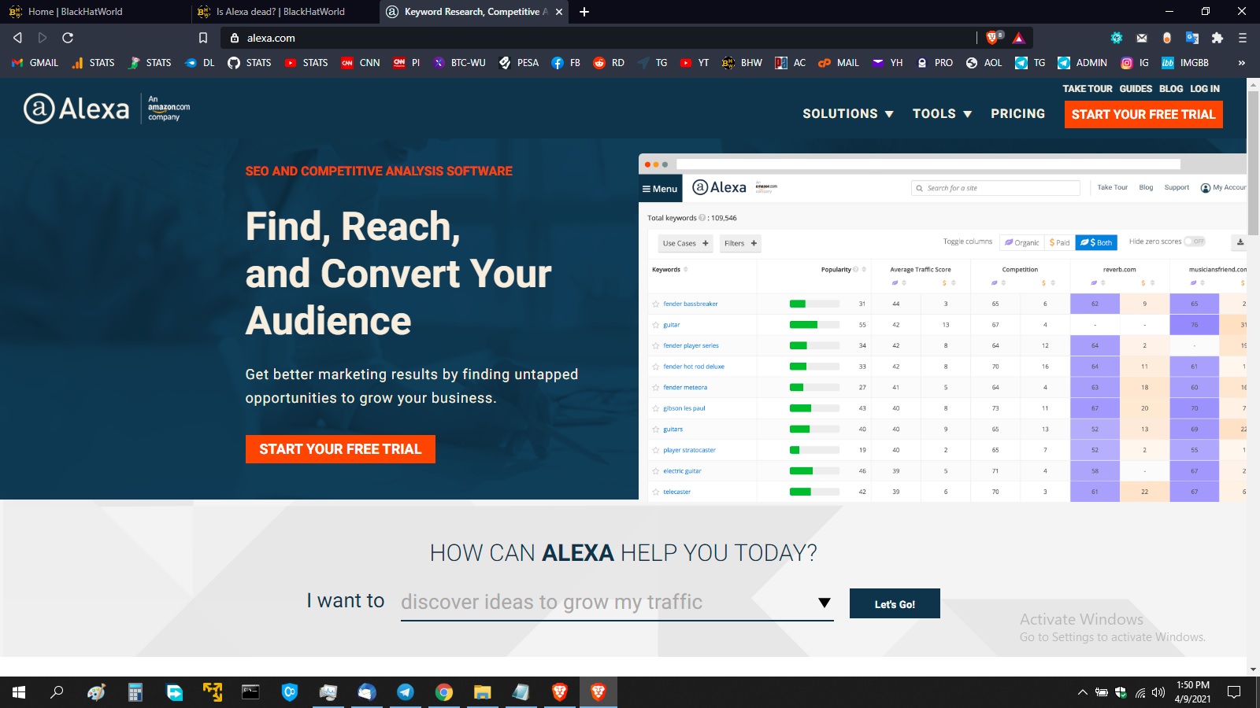Open File Explorer from the taskbar
The height and width of the screenshot is (708, 1260).
click(x=483, y=692)
